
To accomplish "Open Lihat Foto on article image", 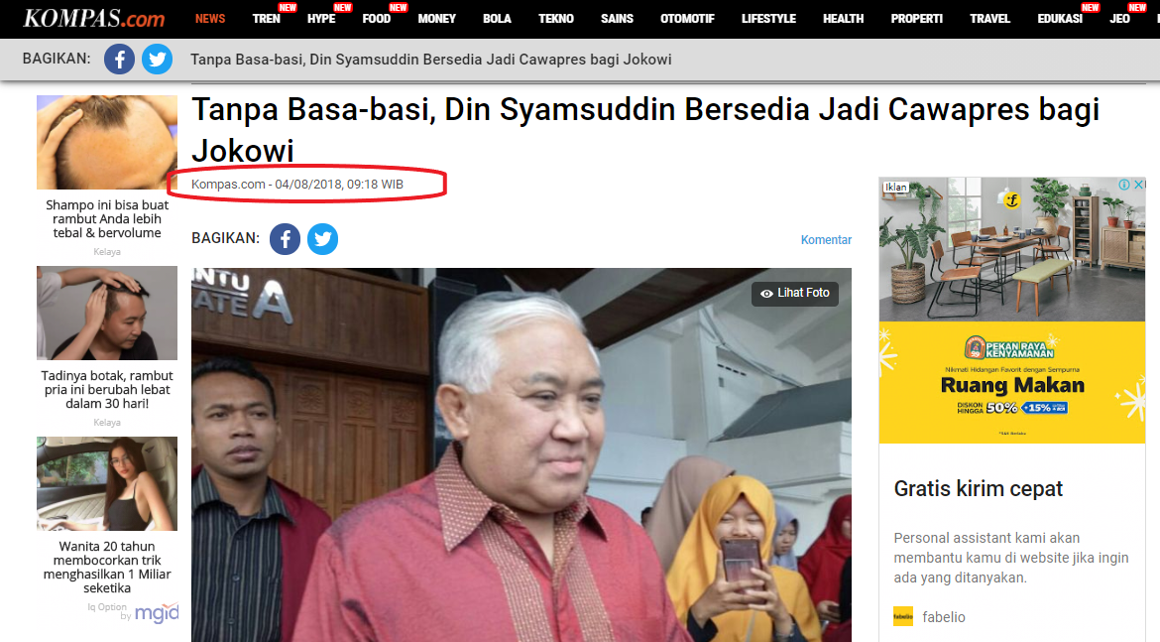I will click(x=795, y=294).
